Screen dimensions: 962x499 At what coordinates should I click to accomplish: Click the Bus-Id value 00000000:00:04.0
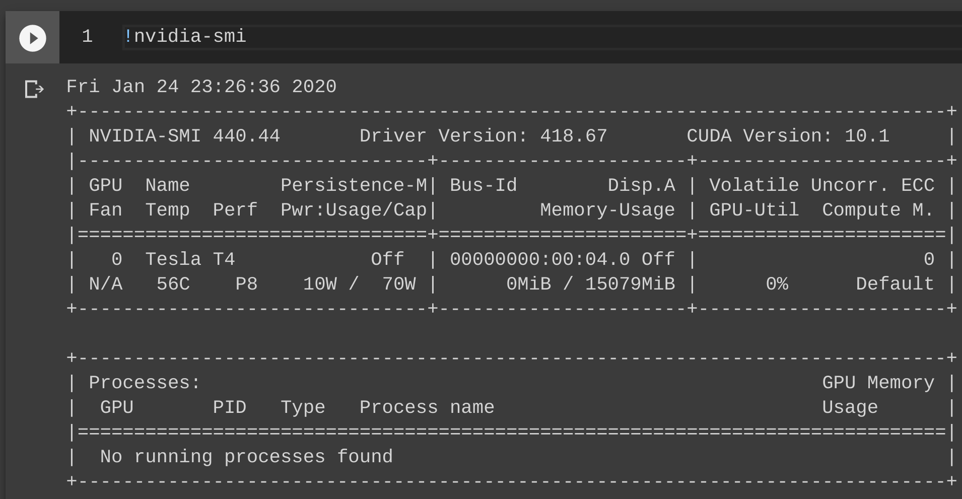click(x=538, y=258)
